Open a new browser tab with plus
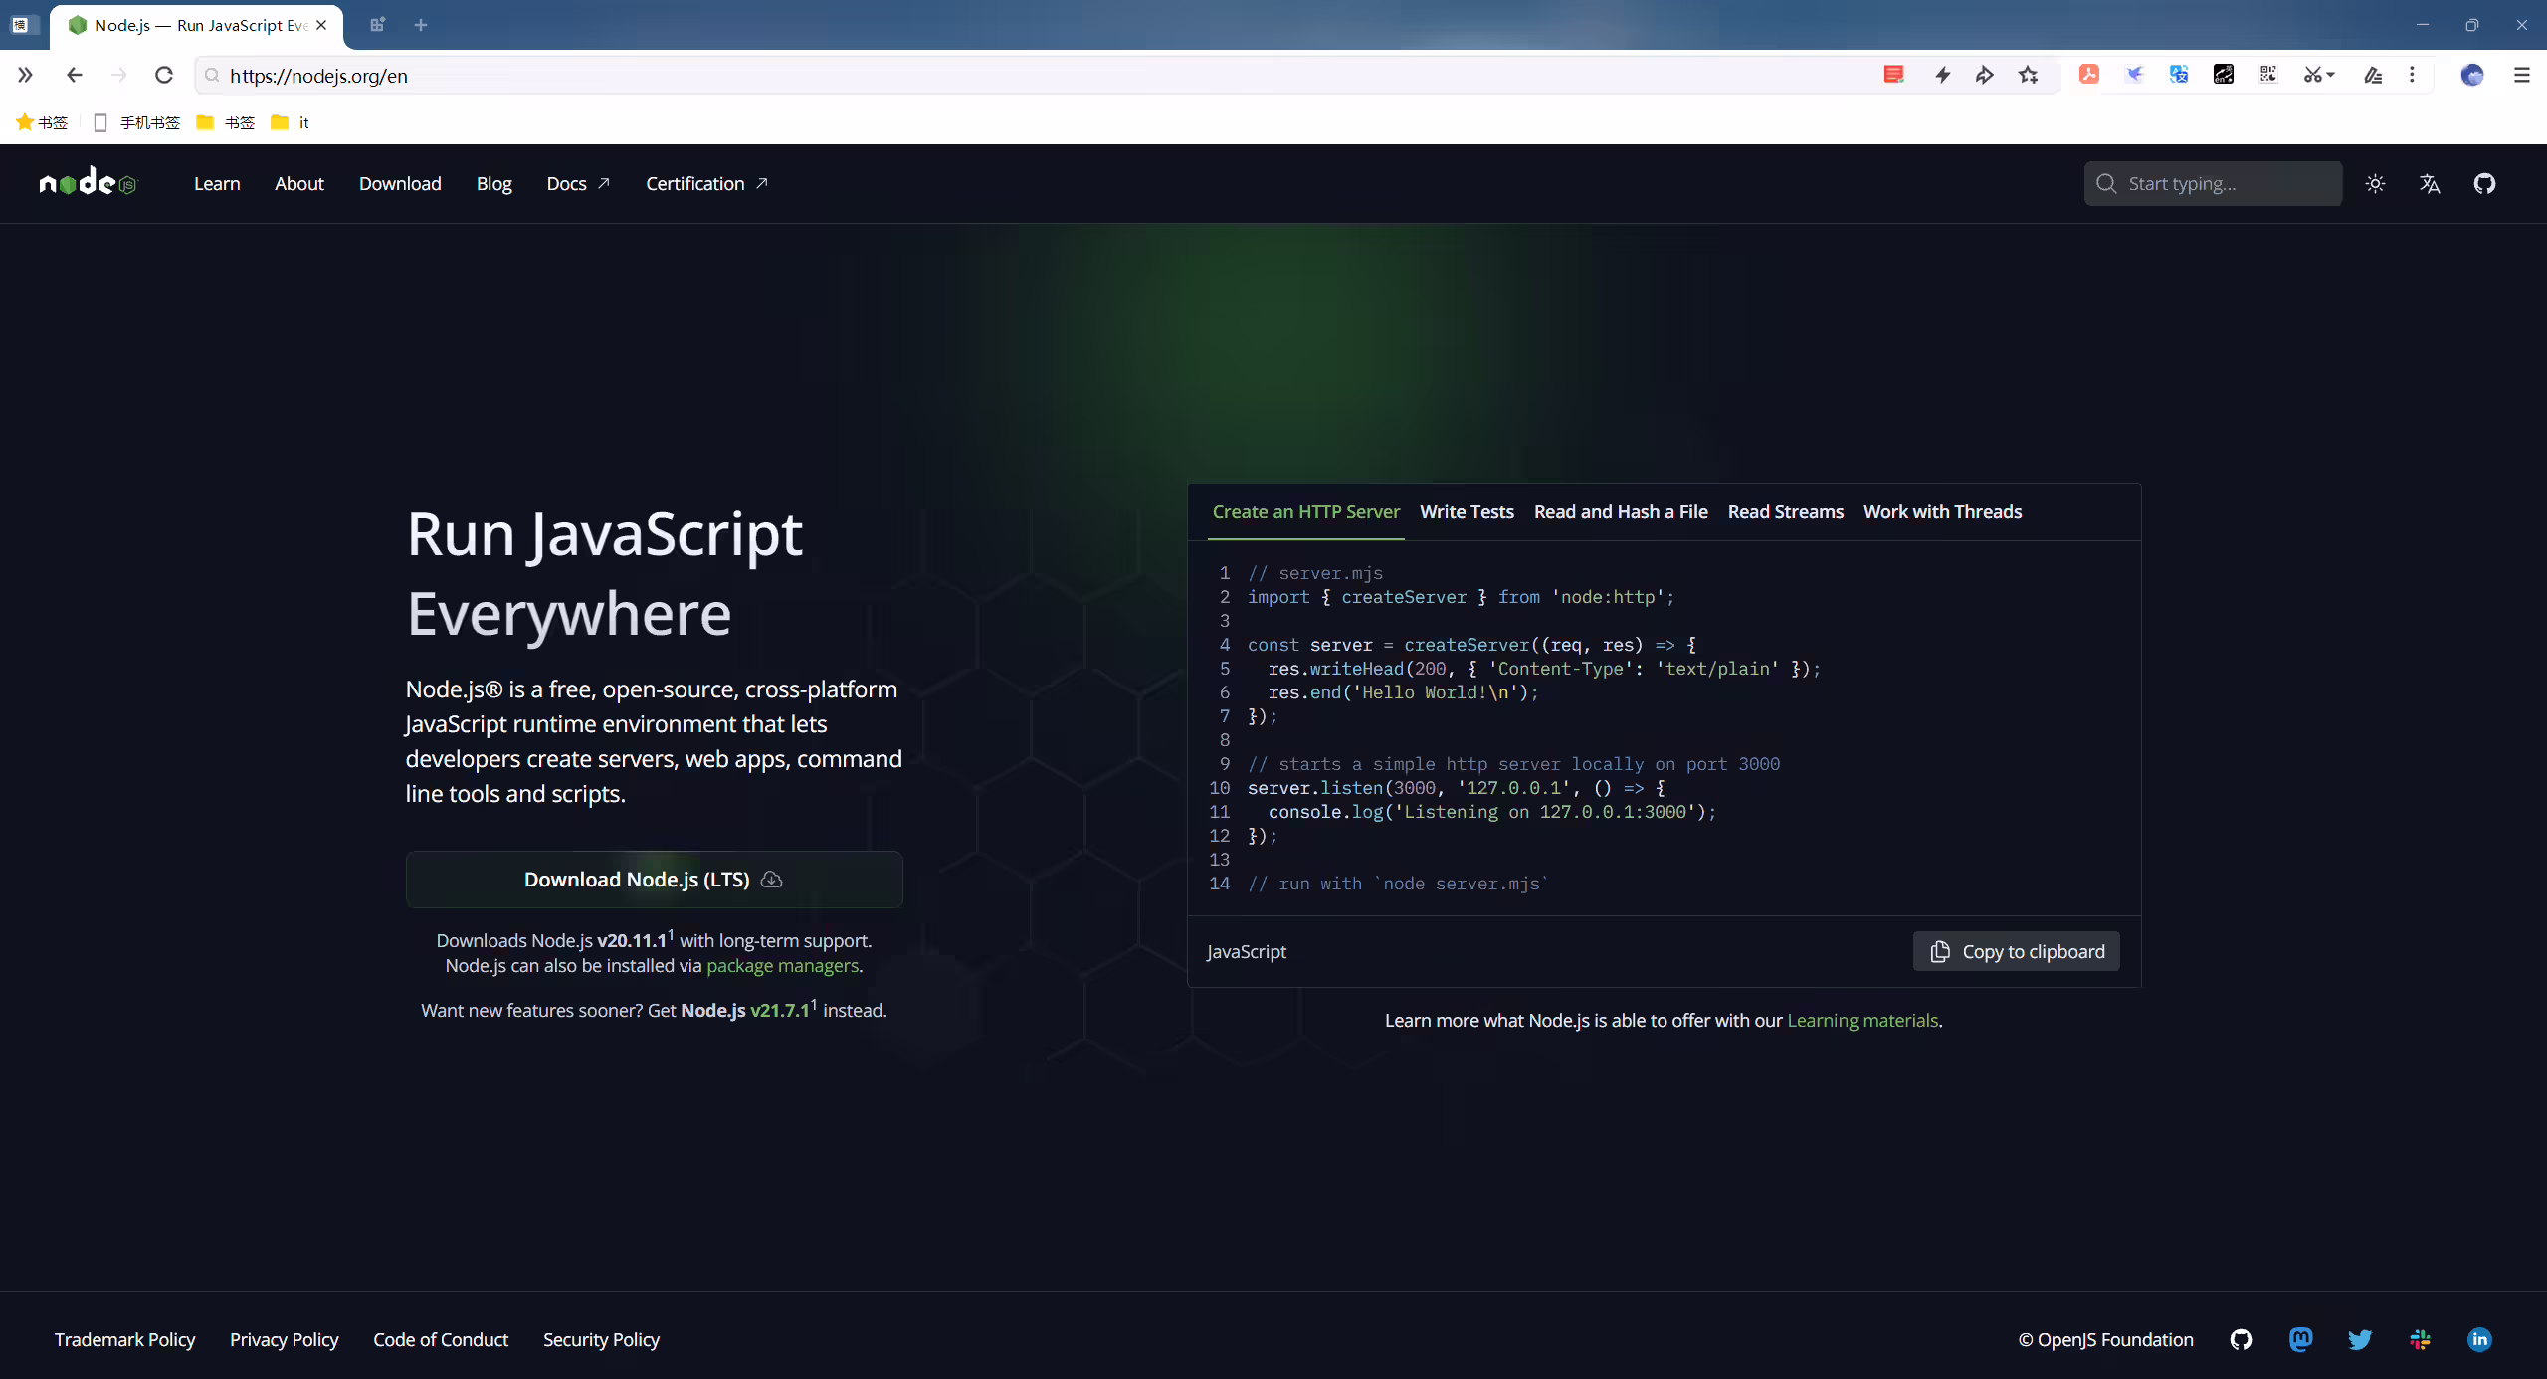Viewport: 2547px width, 1379px height. coord(421,25)
